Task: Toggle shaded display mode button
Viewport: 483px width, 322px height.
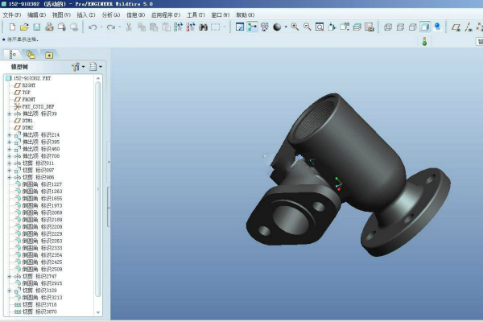Action: pyautogui.click(x=425, y=27)
